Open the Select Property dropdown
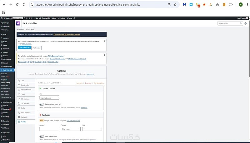Image resolution: width=250 pixels, height=143 pixels. pyautogui.click(x=71, y=129)
